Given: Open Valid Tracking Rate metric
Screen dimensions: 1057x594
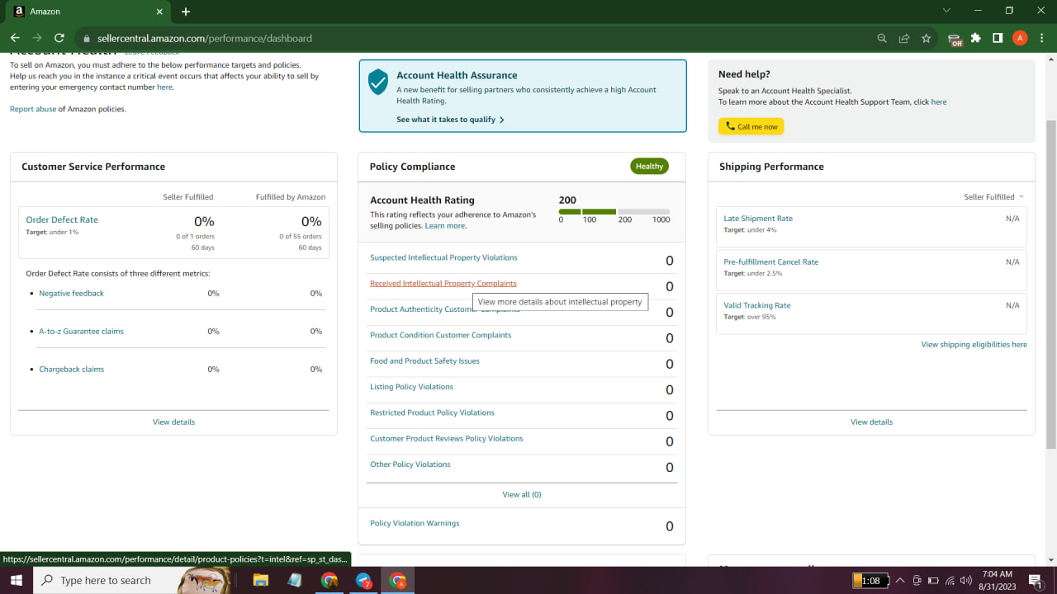Looking at the screenshot, I should (x=757, y=305).
